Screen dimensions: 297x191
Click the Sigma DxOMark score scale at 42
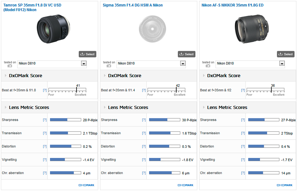176,90
